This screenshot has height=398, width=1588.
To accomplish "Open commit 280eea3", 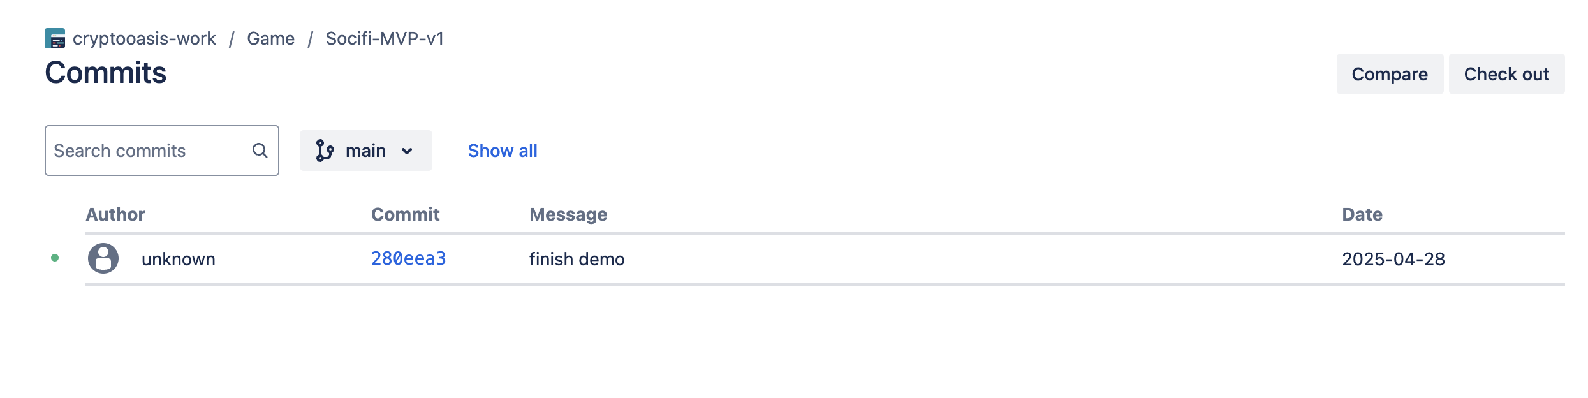I will tap(408, 258).
